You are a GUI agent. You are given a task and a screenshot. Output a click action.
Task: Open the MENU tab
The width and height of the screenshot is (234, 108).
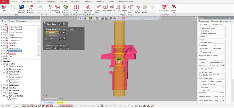pos(5,2)
